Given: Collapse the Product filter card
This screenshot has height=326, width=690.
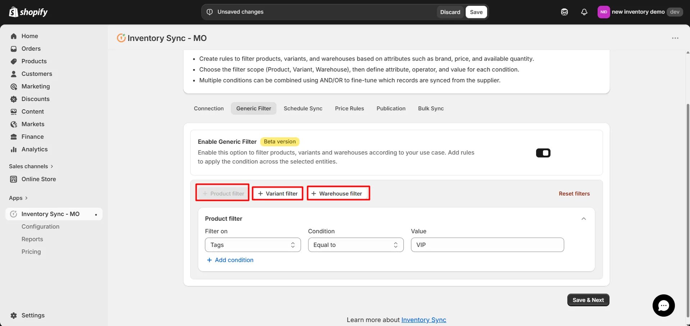Looking at the screenshot, I should 584,219.
